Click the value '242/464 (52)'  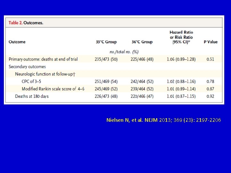(x=142, y=81)
